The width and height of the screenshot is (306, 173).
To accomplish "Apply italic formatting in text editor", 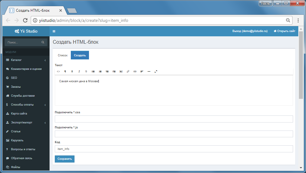I will pos(79,72).
